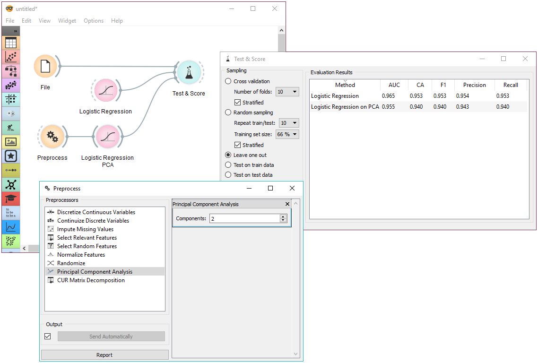
Task: Open the Network category (connected nodes icon)
Action: 10,185
